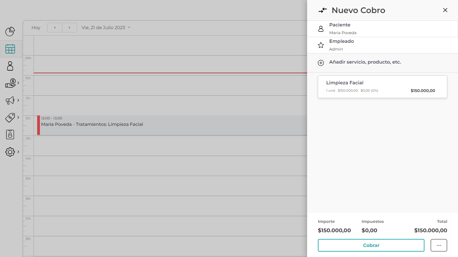The height and width of the screenshot is (257, 458).
Task: Open the price tag icon in sidebar
Action: click(x=10, y=117)
